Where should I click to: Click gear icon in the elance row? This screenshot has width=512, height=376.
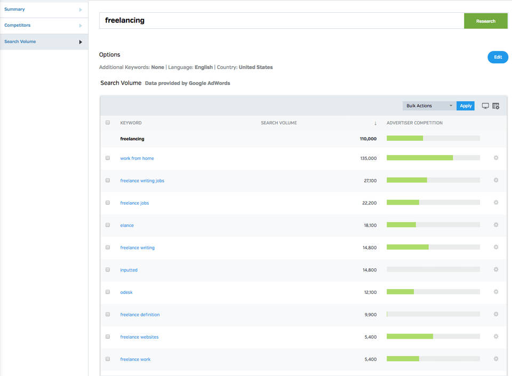(x=495, y=225)
